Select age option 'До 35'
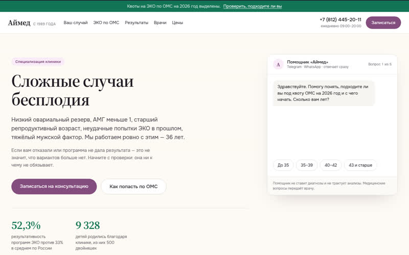 tap(283, 165)
